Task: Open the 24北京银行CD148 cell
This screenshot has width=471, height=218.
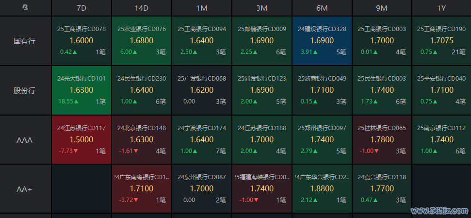Action: pyautogui.click(x=142, y=139)
